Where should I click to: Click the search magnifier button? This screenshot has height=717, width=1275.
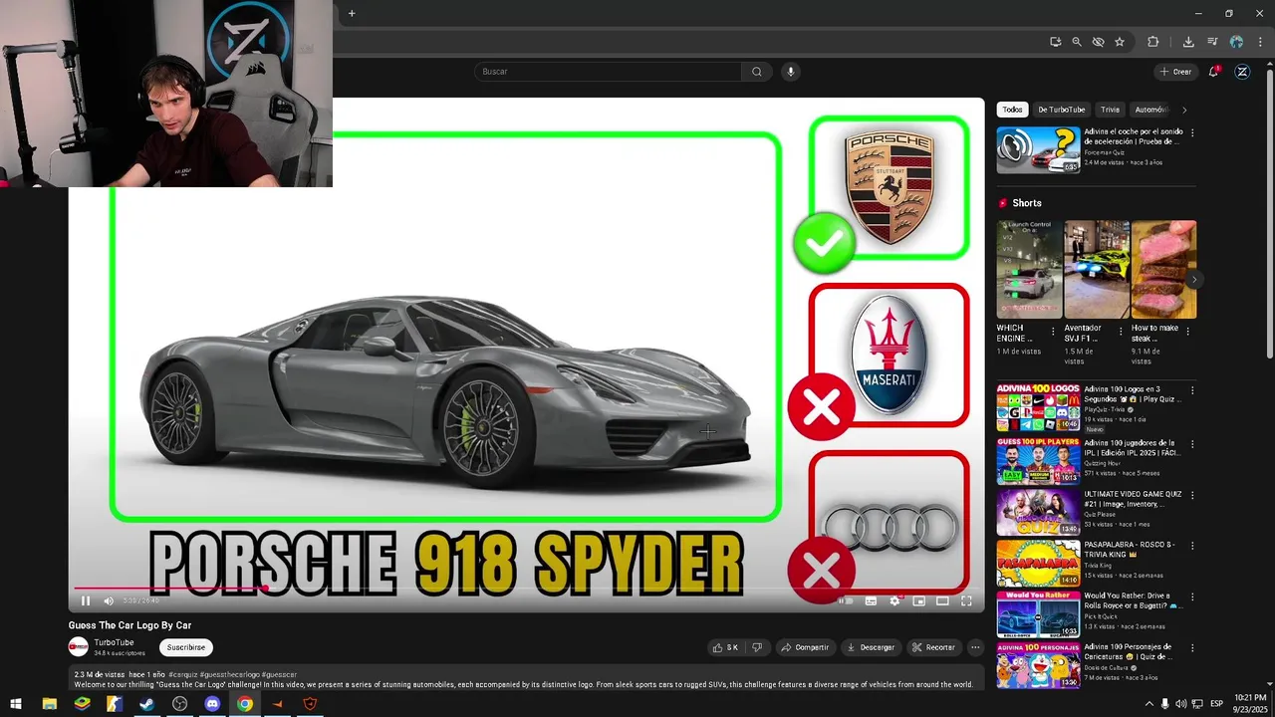757,72
